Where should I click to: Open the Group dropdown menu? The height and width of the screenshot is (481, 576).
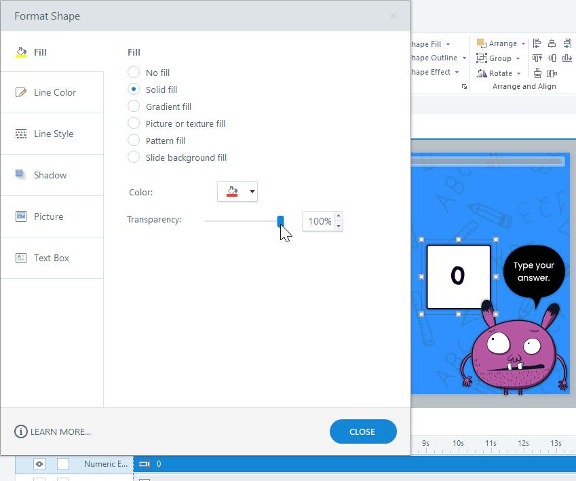tap(518, 58)
